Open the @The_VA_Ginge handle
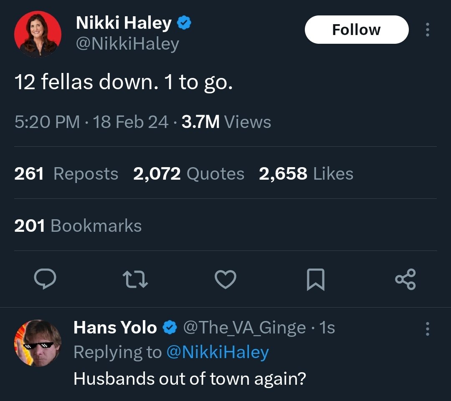451x401 pixels. 244,328
